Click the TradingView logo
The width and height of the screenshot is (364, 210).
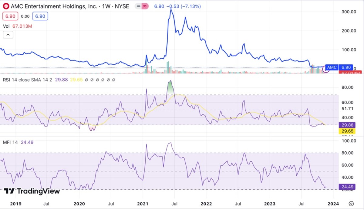tap(32, 191)
